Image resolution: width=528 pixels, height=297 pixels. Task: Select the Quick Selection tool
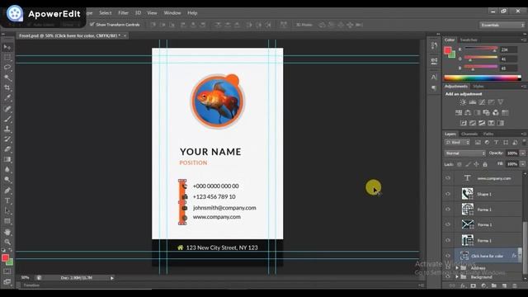tap(7, 78)
